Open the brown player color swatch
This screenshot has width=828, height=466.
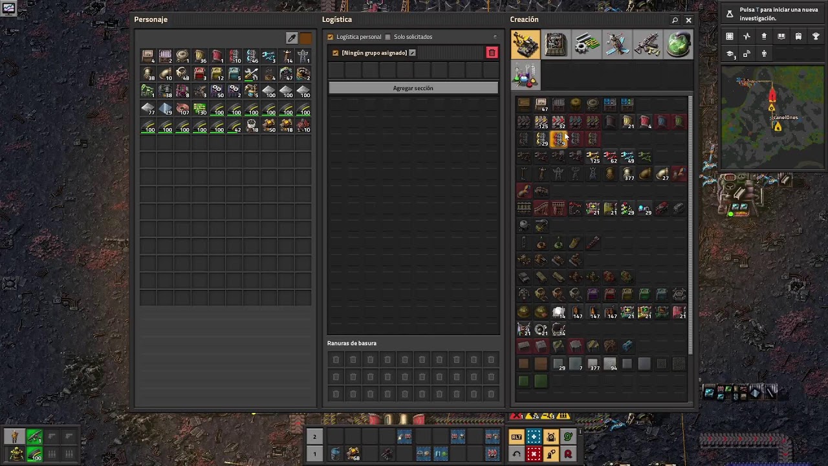305,38
